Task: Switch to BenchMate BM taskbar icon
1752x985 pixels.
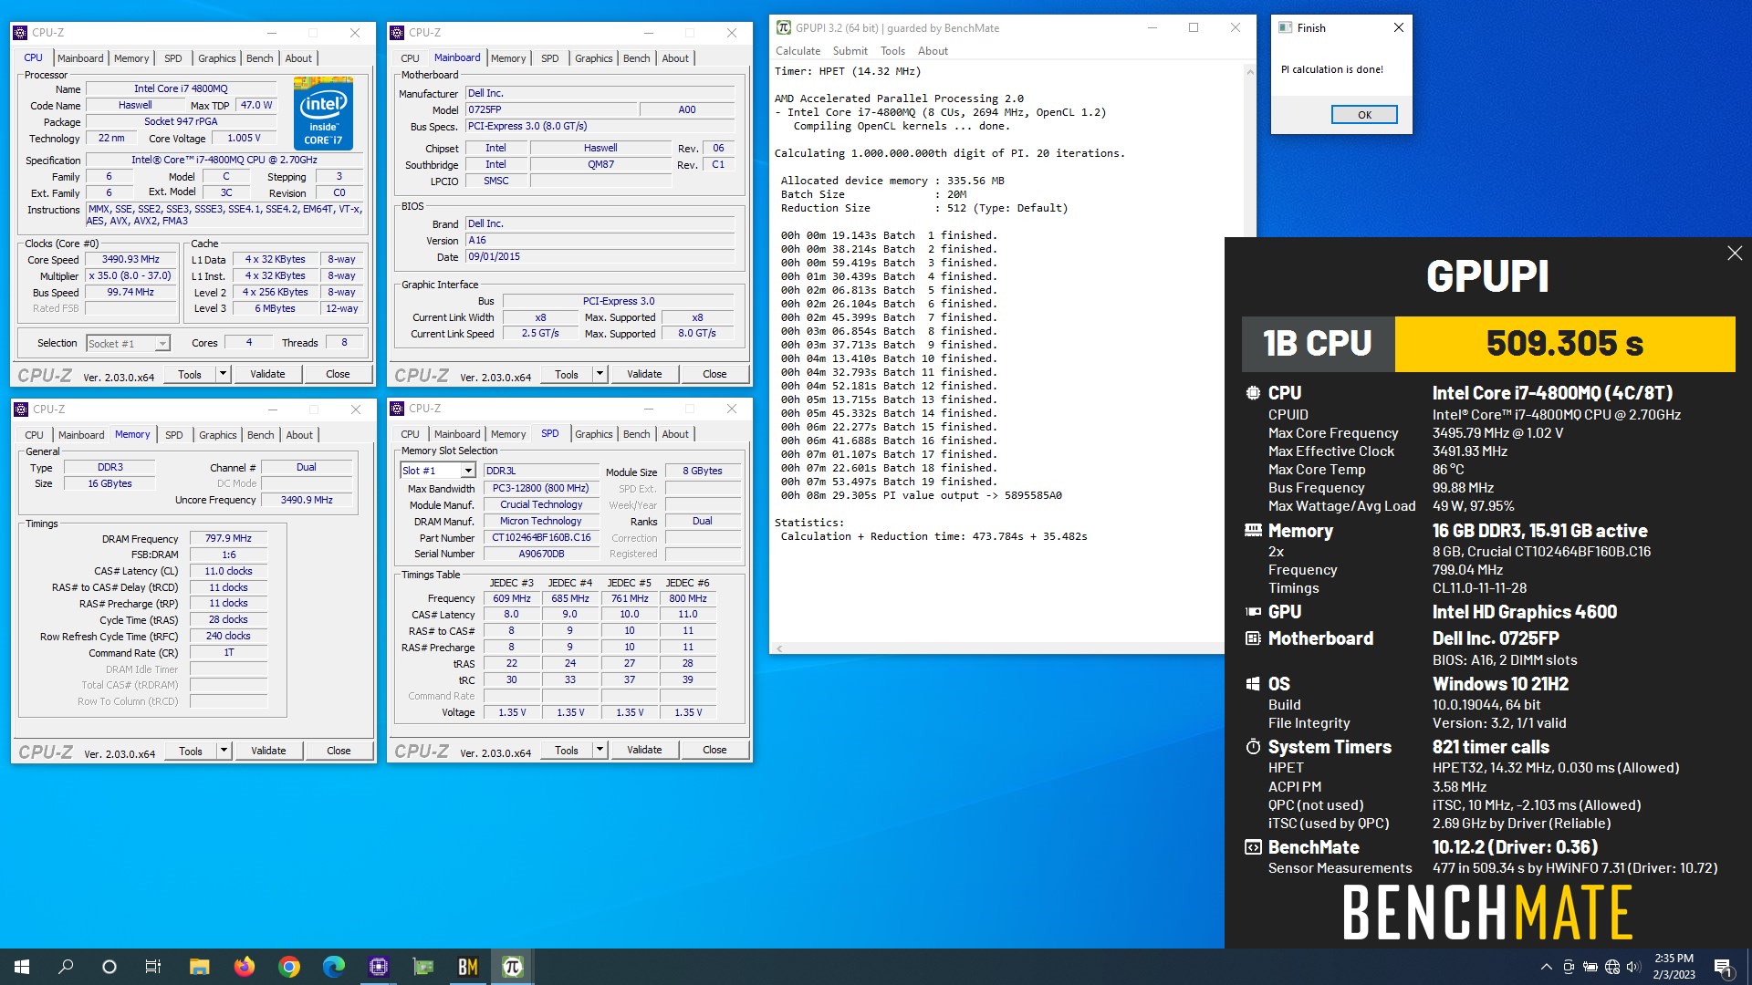Action: [467, 967]
